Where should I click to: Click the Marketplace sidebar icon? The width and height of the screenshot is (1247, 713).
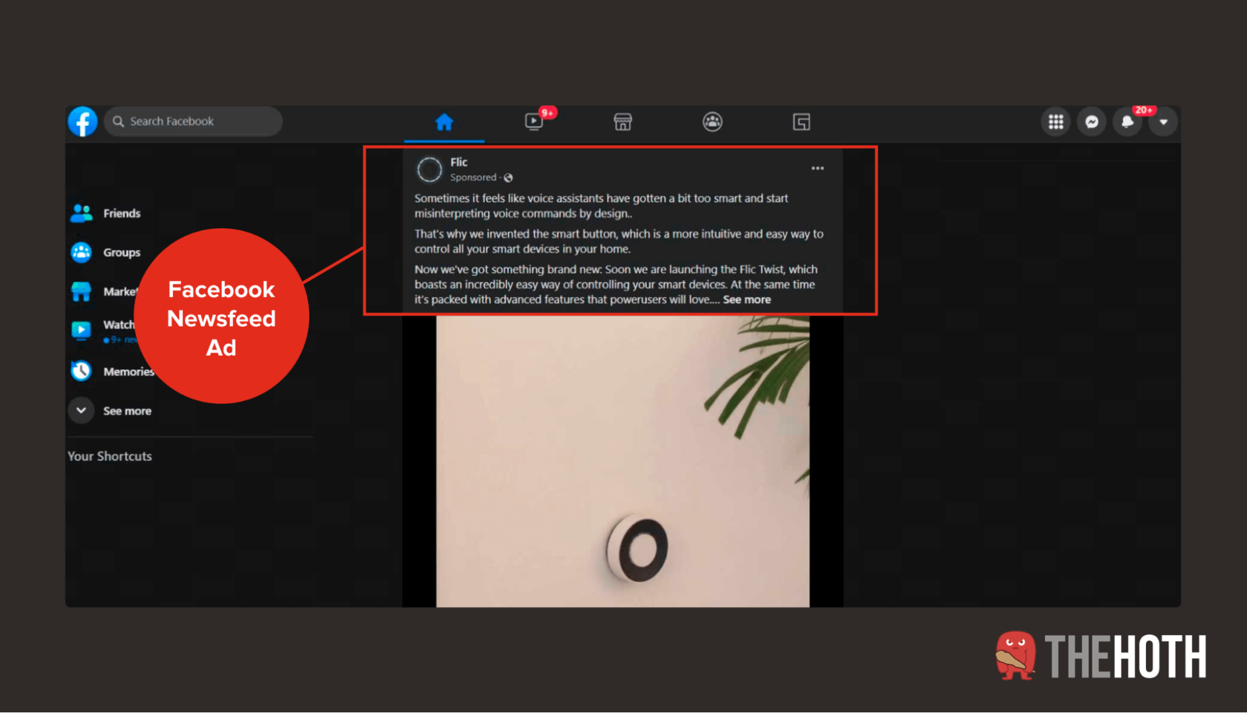point(82,291)
